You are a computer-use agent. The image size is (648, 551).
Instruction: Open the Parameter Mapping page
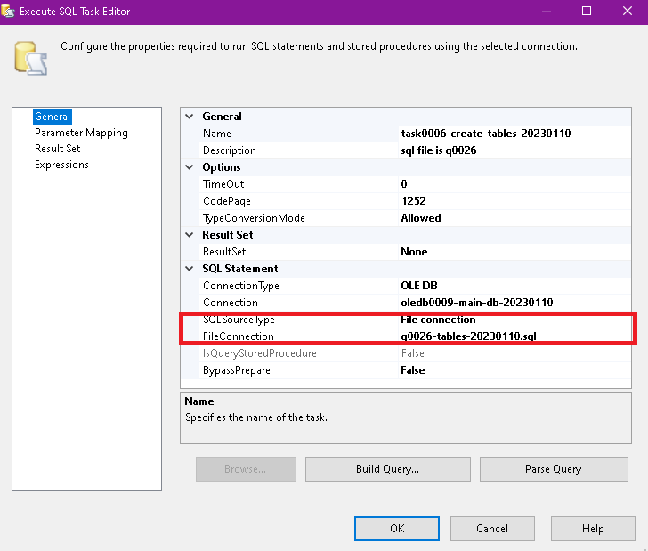point(81,133)
